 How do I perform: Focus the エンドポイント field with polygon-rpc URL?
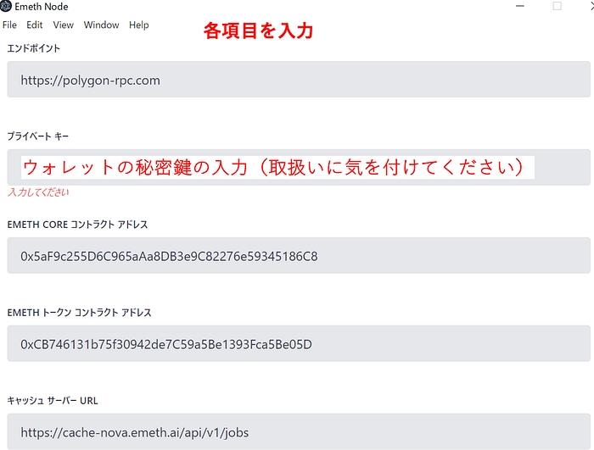297,81
